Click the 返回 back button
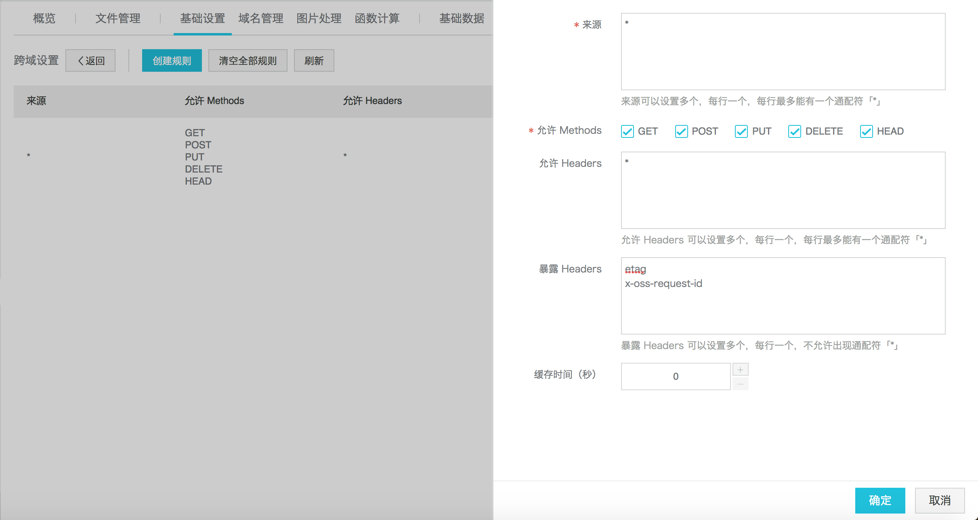 click(x=90, y=61)
